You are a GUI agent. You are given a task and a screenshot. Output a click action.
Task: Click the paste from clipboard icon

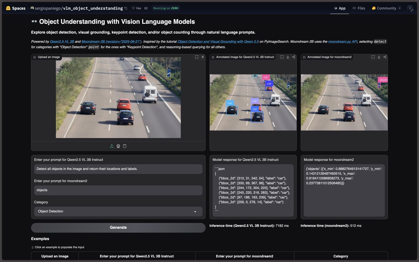125,146
